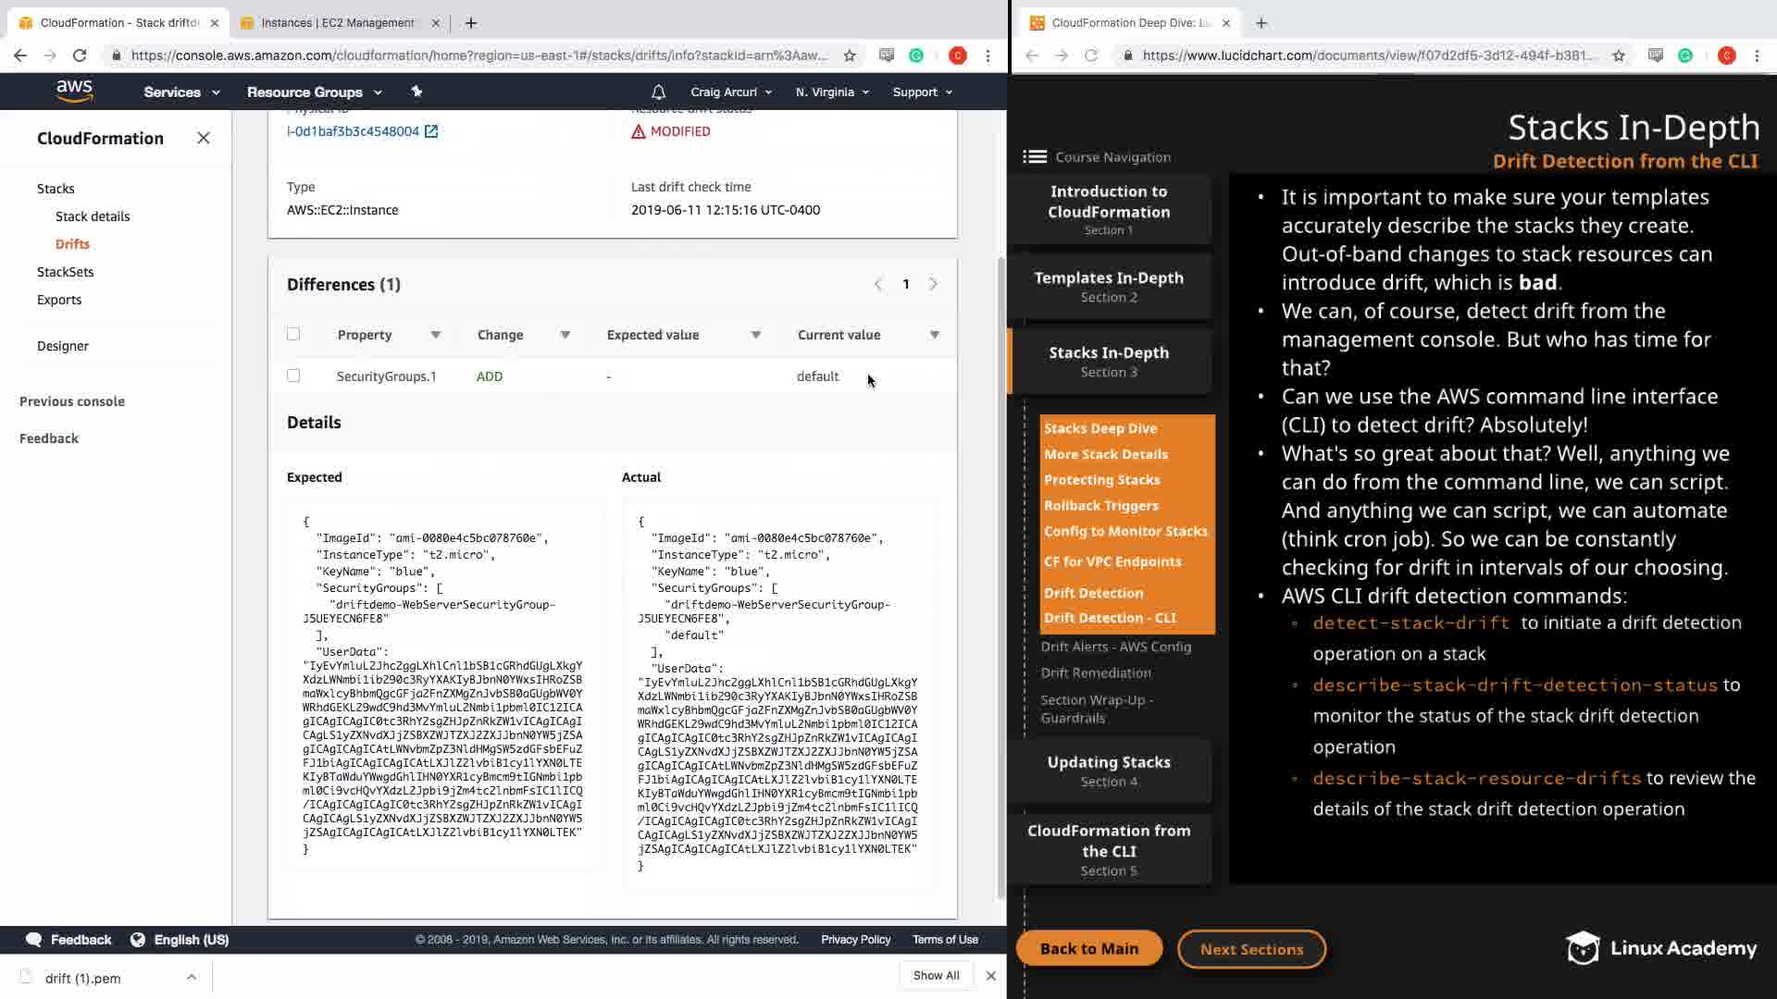Bookmark the AWS console page star
Screen dimensions: 1777x999
pos(850,55)
